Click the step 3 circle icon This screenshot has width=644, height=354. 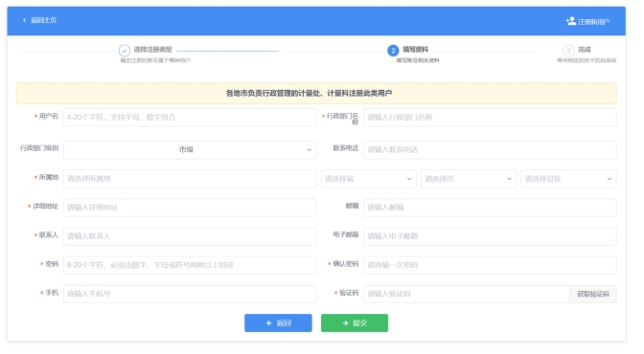(568, 51)
